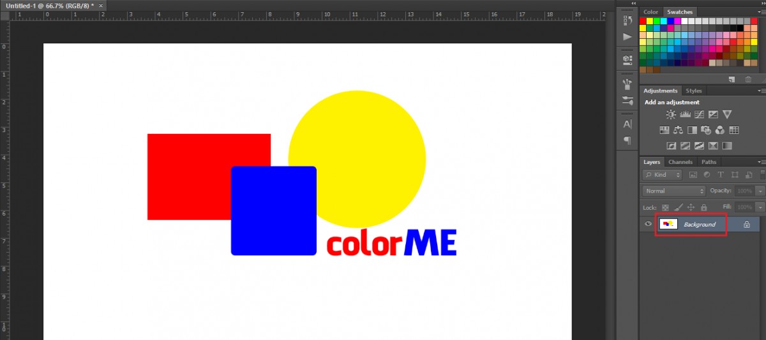Add a Selective Color adjustment
The height and width of the screenshot is (340, 766).
click(713, 146)
